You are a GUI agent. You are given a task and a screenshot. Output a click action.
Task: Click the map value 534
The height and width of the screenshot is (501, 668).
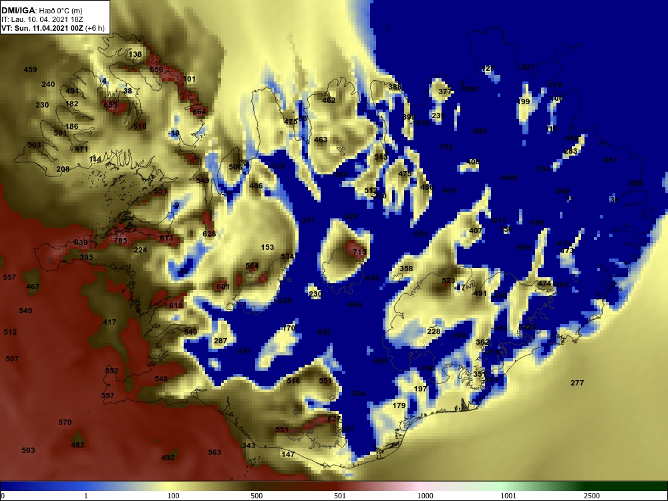(x=287, y=257)
